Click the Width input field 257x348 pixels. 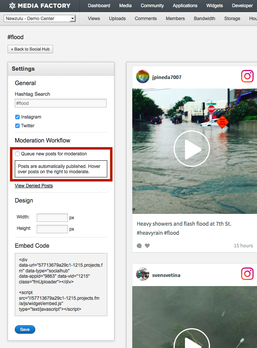[52, 218]
